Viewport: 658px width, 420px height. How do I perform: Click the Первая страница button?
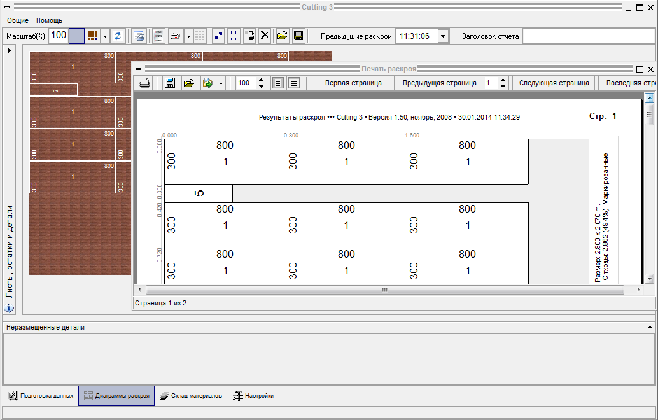[x=353, y=83]
